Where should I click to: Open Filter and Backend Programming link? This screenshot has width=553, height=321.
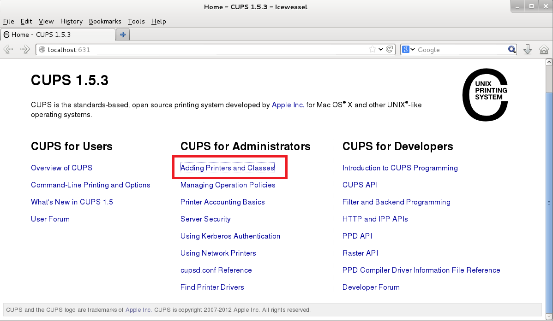(397, 202)
